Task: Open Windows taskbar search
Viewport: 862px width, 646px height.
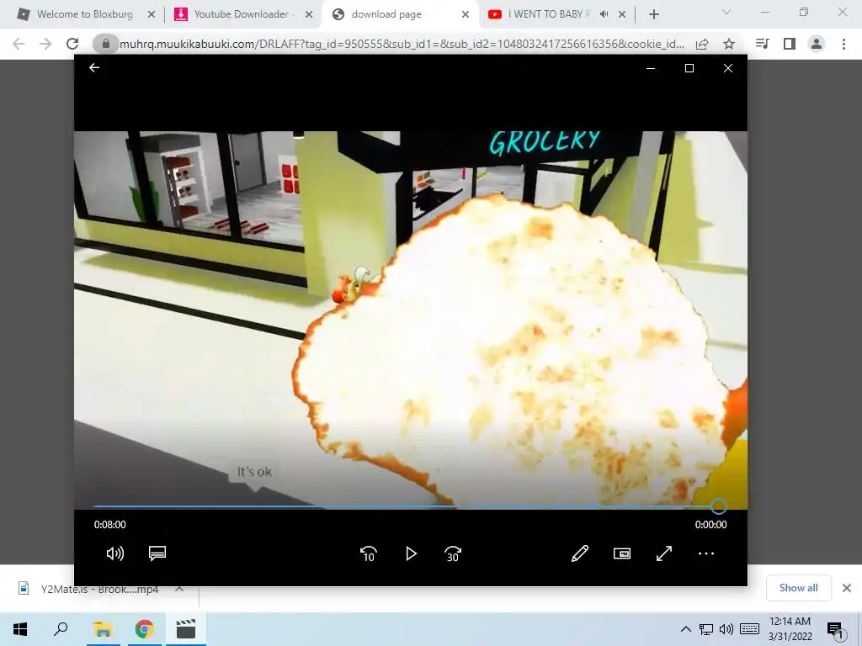Action: (61, 629)
